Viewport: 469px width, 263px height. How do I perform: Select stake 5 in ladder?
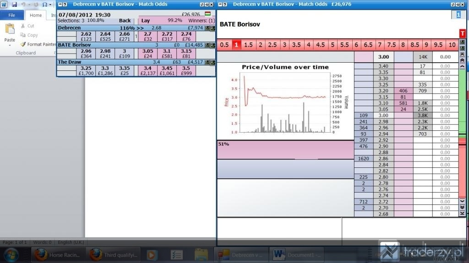tap(333, 45)
